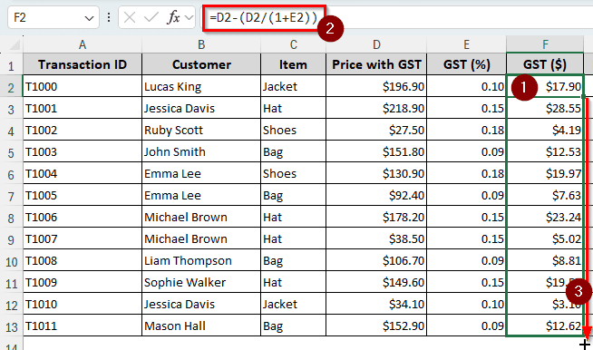Click the Select All corner triangle
593x350 pixels.
pyautogui.click(x=15, y=45)
